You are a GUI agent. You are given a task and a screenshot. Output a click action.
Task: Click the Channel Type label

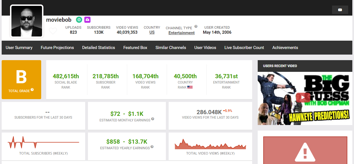[x=179, y=28]
